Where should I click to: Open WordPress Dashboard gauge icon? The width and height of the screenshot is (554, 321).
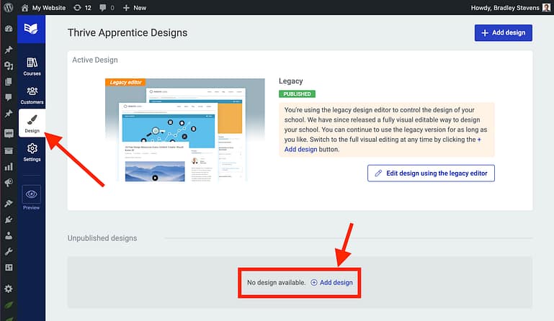point(9,29)
